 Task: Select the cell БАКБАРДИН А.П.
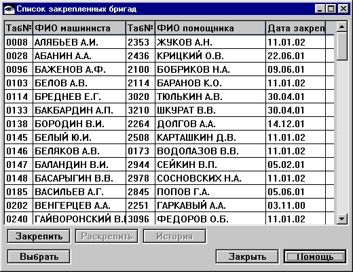point(79,110)
